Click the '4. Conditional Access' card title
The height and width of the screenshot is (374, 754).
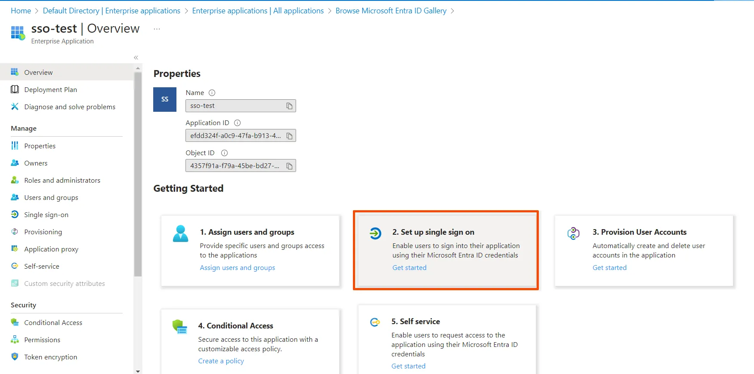tap(235, 325)
